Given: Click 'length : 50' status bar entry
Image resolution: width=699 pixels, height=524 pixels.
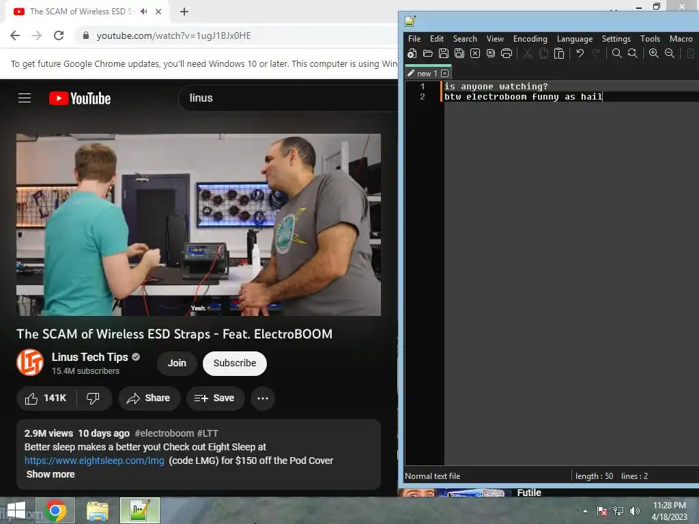Looking at the screenshot, I should pos(595,476).
